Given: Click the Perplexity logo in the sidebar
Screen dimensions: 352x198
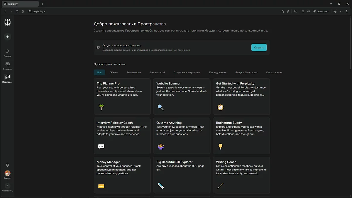Looking at the screenshot, I should (x=7, y=22).
